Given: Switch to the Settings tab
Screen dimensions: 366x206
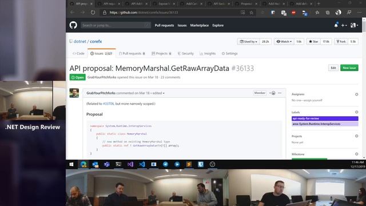Looking at the screenshot, I should point(229,53).
